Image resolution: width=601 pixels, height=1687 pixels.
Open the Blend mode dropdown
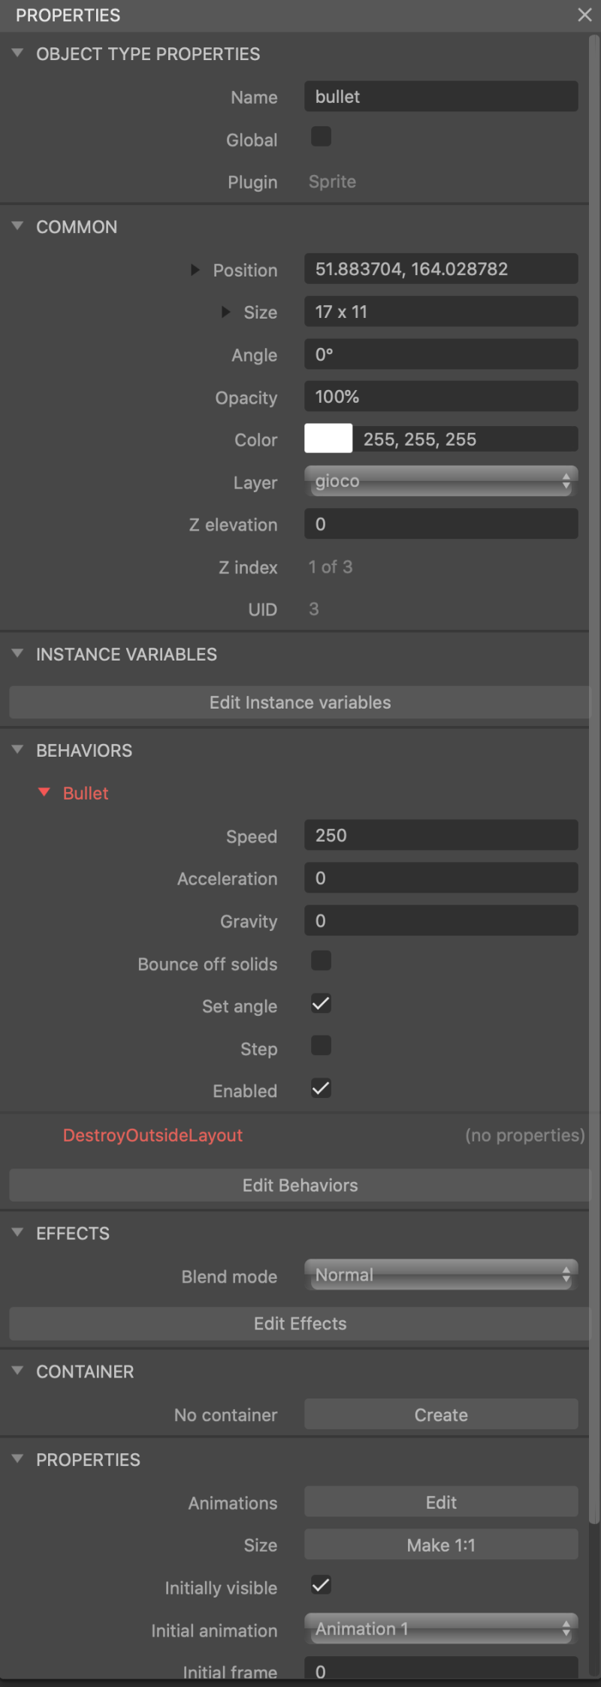click(441, 1275)
